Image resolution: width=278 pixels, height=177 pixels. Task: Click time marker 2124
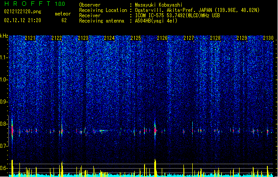click(110, 38)
